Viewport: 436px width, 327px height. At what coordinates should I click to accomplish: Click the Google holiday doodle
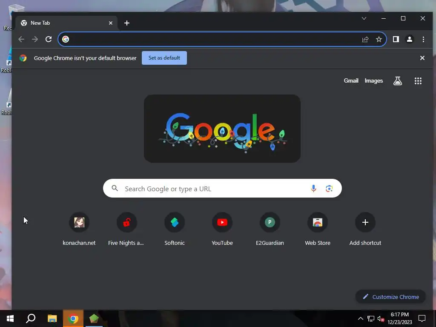click(x=222, y=129)
